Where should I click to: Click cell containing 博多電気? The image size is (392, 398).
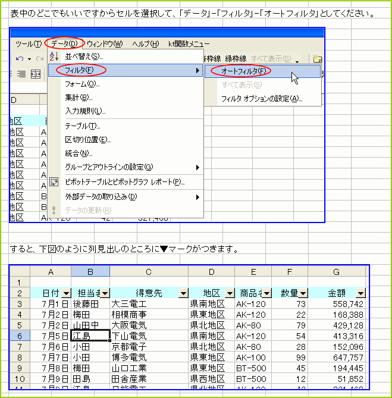click(149, 357)
